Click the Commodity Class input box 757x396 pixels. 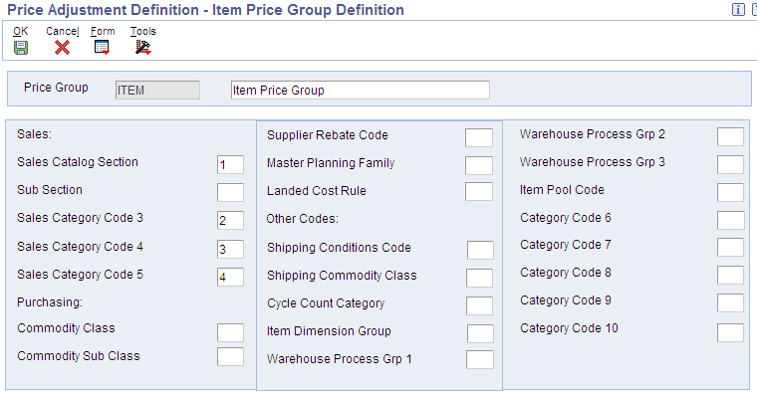pyautogui.click(x=230, y=332)
